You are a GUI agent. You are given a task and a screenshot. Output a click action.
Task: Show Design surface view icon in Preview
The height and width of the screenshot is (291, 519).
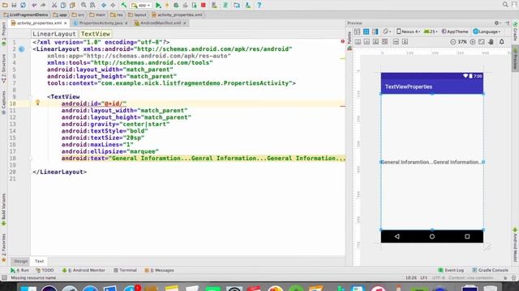pyautogui.click(x=357, y=32)
